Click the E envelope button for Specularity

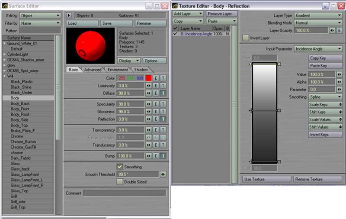(x=156, y=104)
